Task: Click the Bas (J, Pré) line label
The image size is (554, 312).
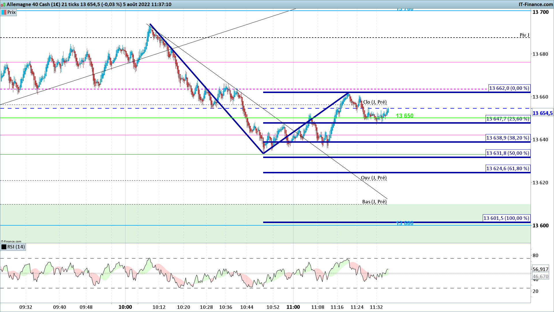Action: [x=374, y=202]
